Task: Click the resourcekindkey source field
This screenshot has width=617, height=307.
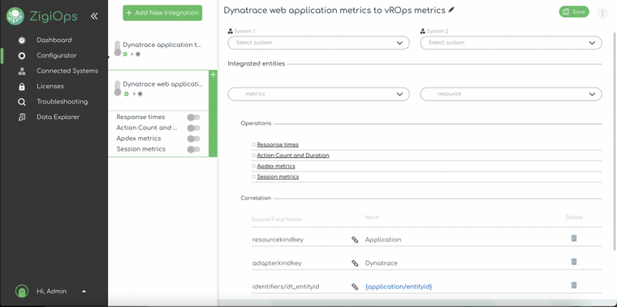Action: coord(278,240)
